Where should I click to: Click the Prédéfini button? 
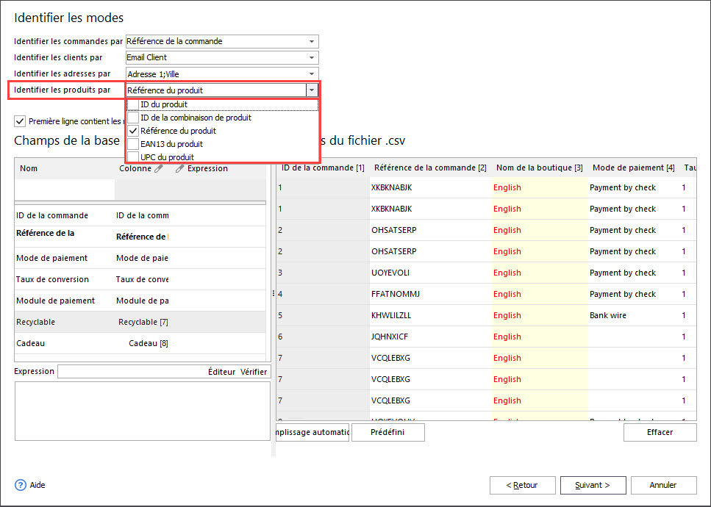(387, 432)
